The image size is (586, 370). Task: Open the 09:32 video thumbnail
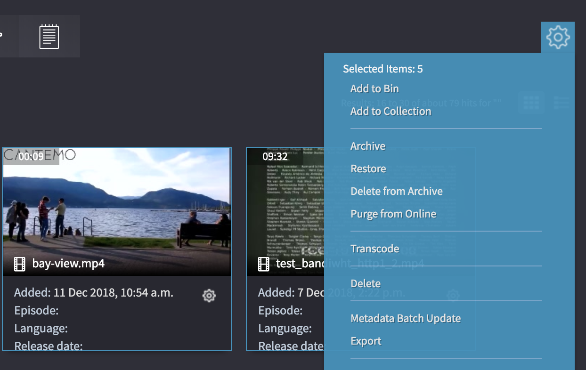(285, 212)
